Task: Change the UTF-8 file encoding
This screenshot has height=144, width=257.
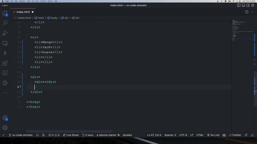Action: coord(183,135)
